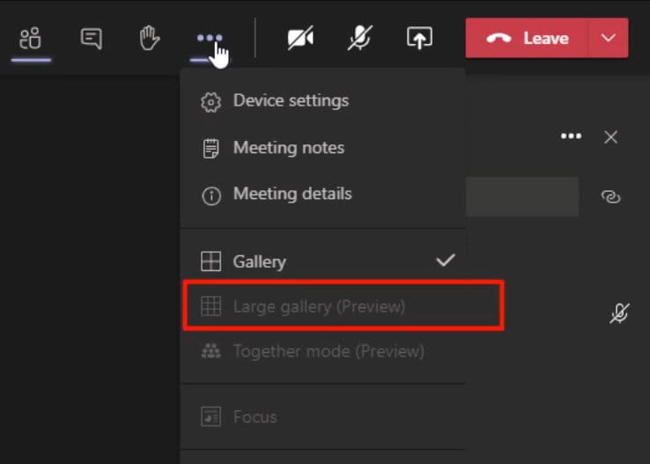The image size is (650, 464).
Task: Turn on the camera
Action: click(x=301, y=39)
